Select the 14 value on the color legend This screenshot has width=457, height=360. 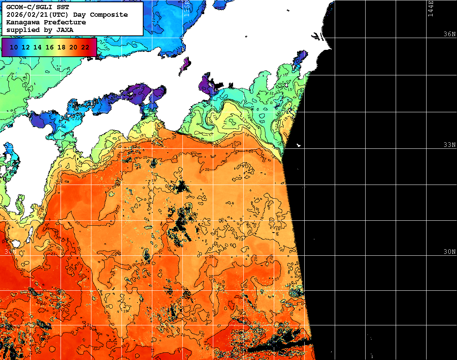[x=37, y=47]
